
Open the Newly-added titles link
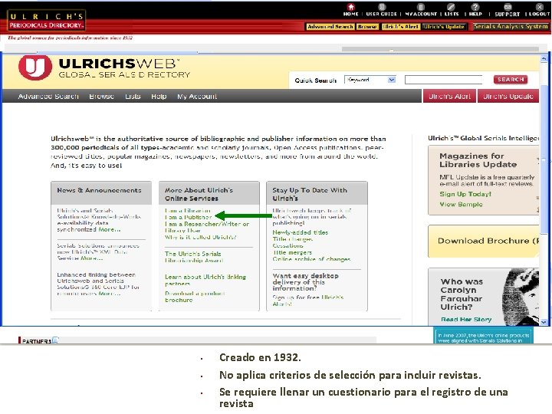pos(301,232)
